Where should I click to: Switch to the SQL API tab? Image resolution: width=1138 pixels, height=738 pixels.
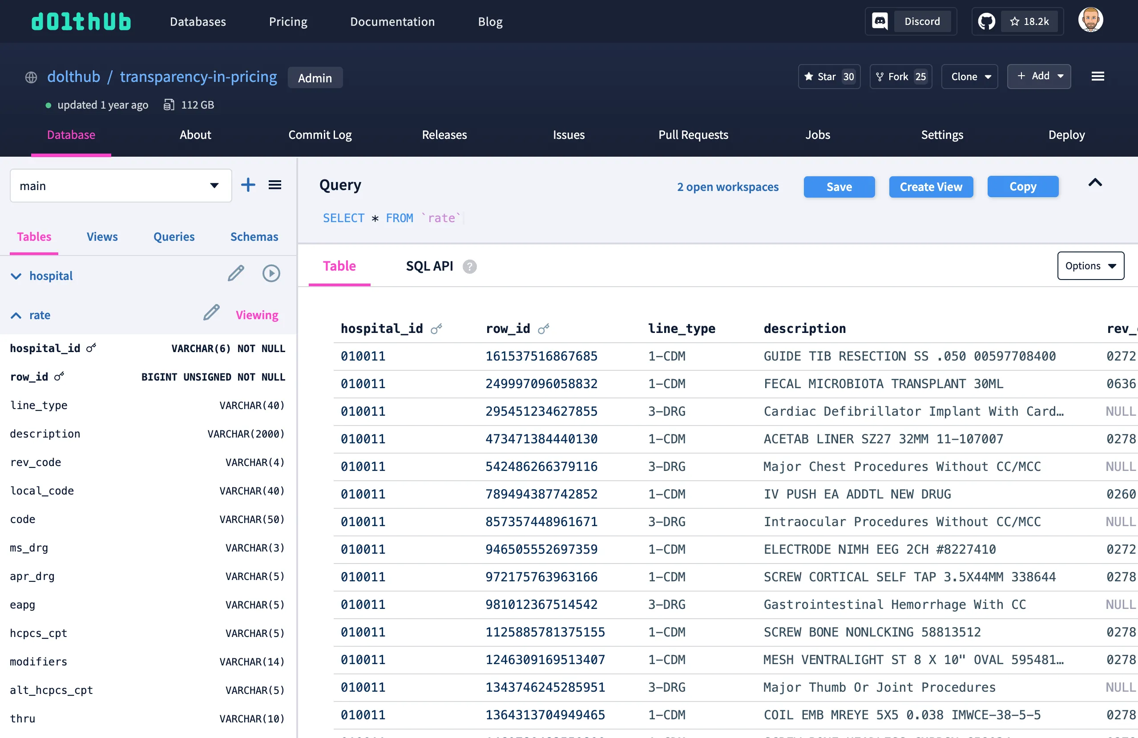(x=429, y=267)
